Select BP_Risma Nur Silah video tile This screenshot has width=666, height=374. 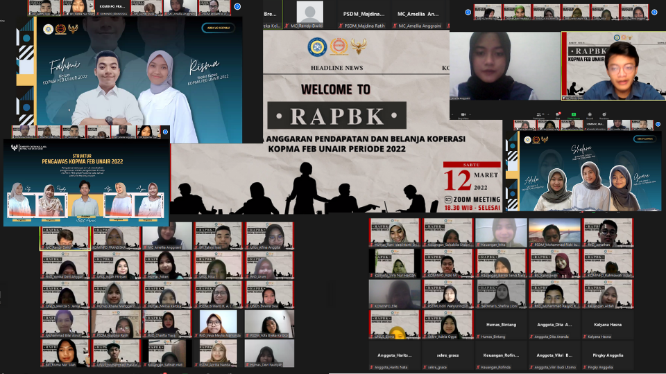[65, 353]
